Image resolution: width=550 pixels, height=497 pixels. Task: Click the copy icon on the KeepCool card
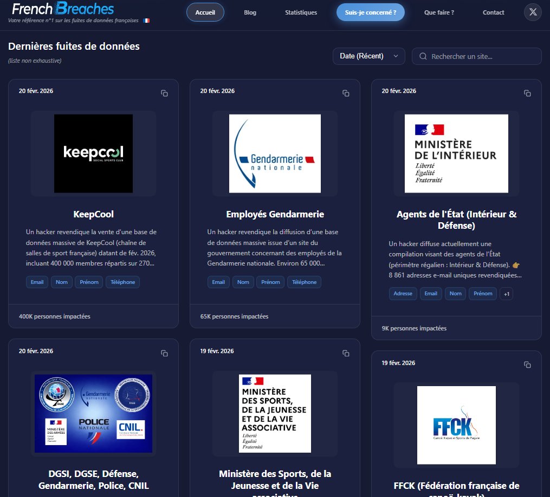164,92
